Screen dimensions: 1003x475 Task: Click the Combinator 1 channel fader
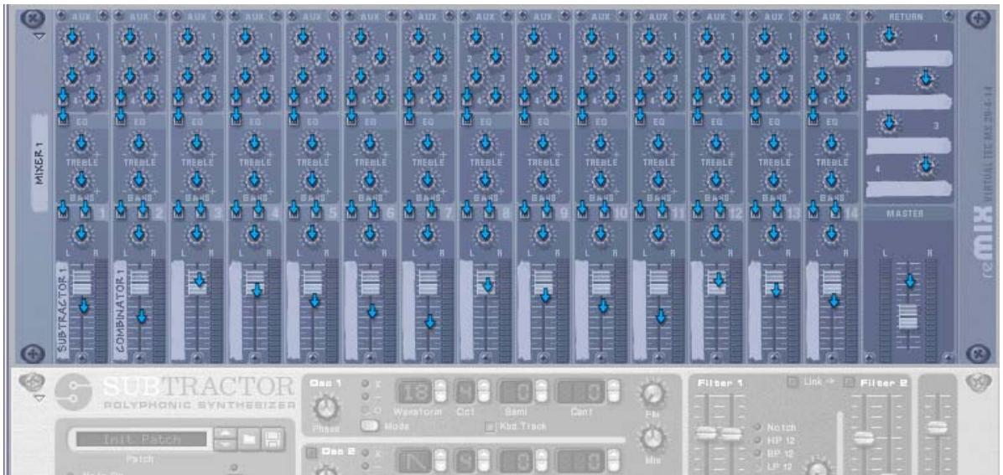point(139,282)
